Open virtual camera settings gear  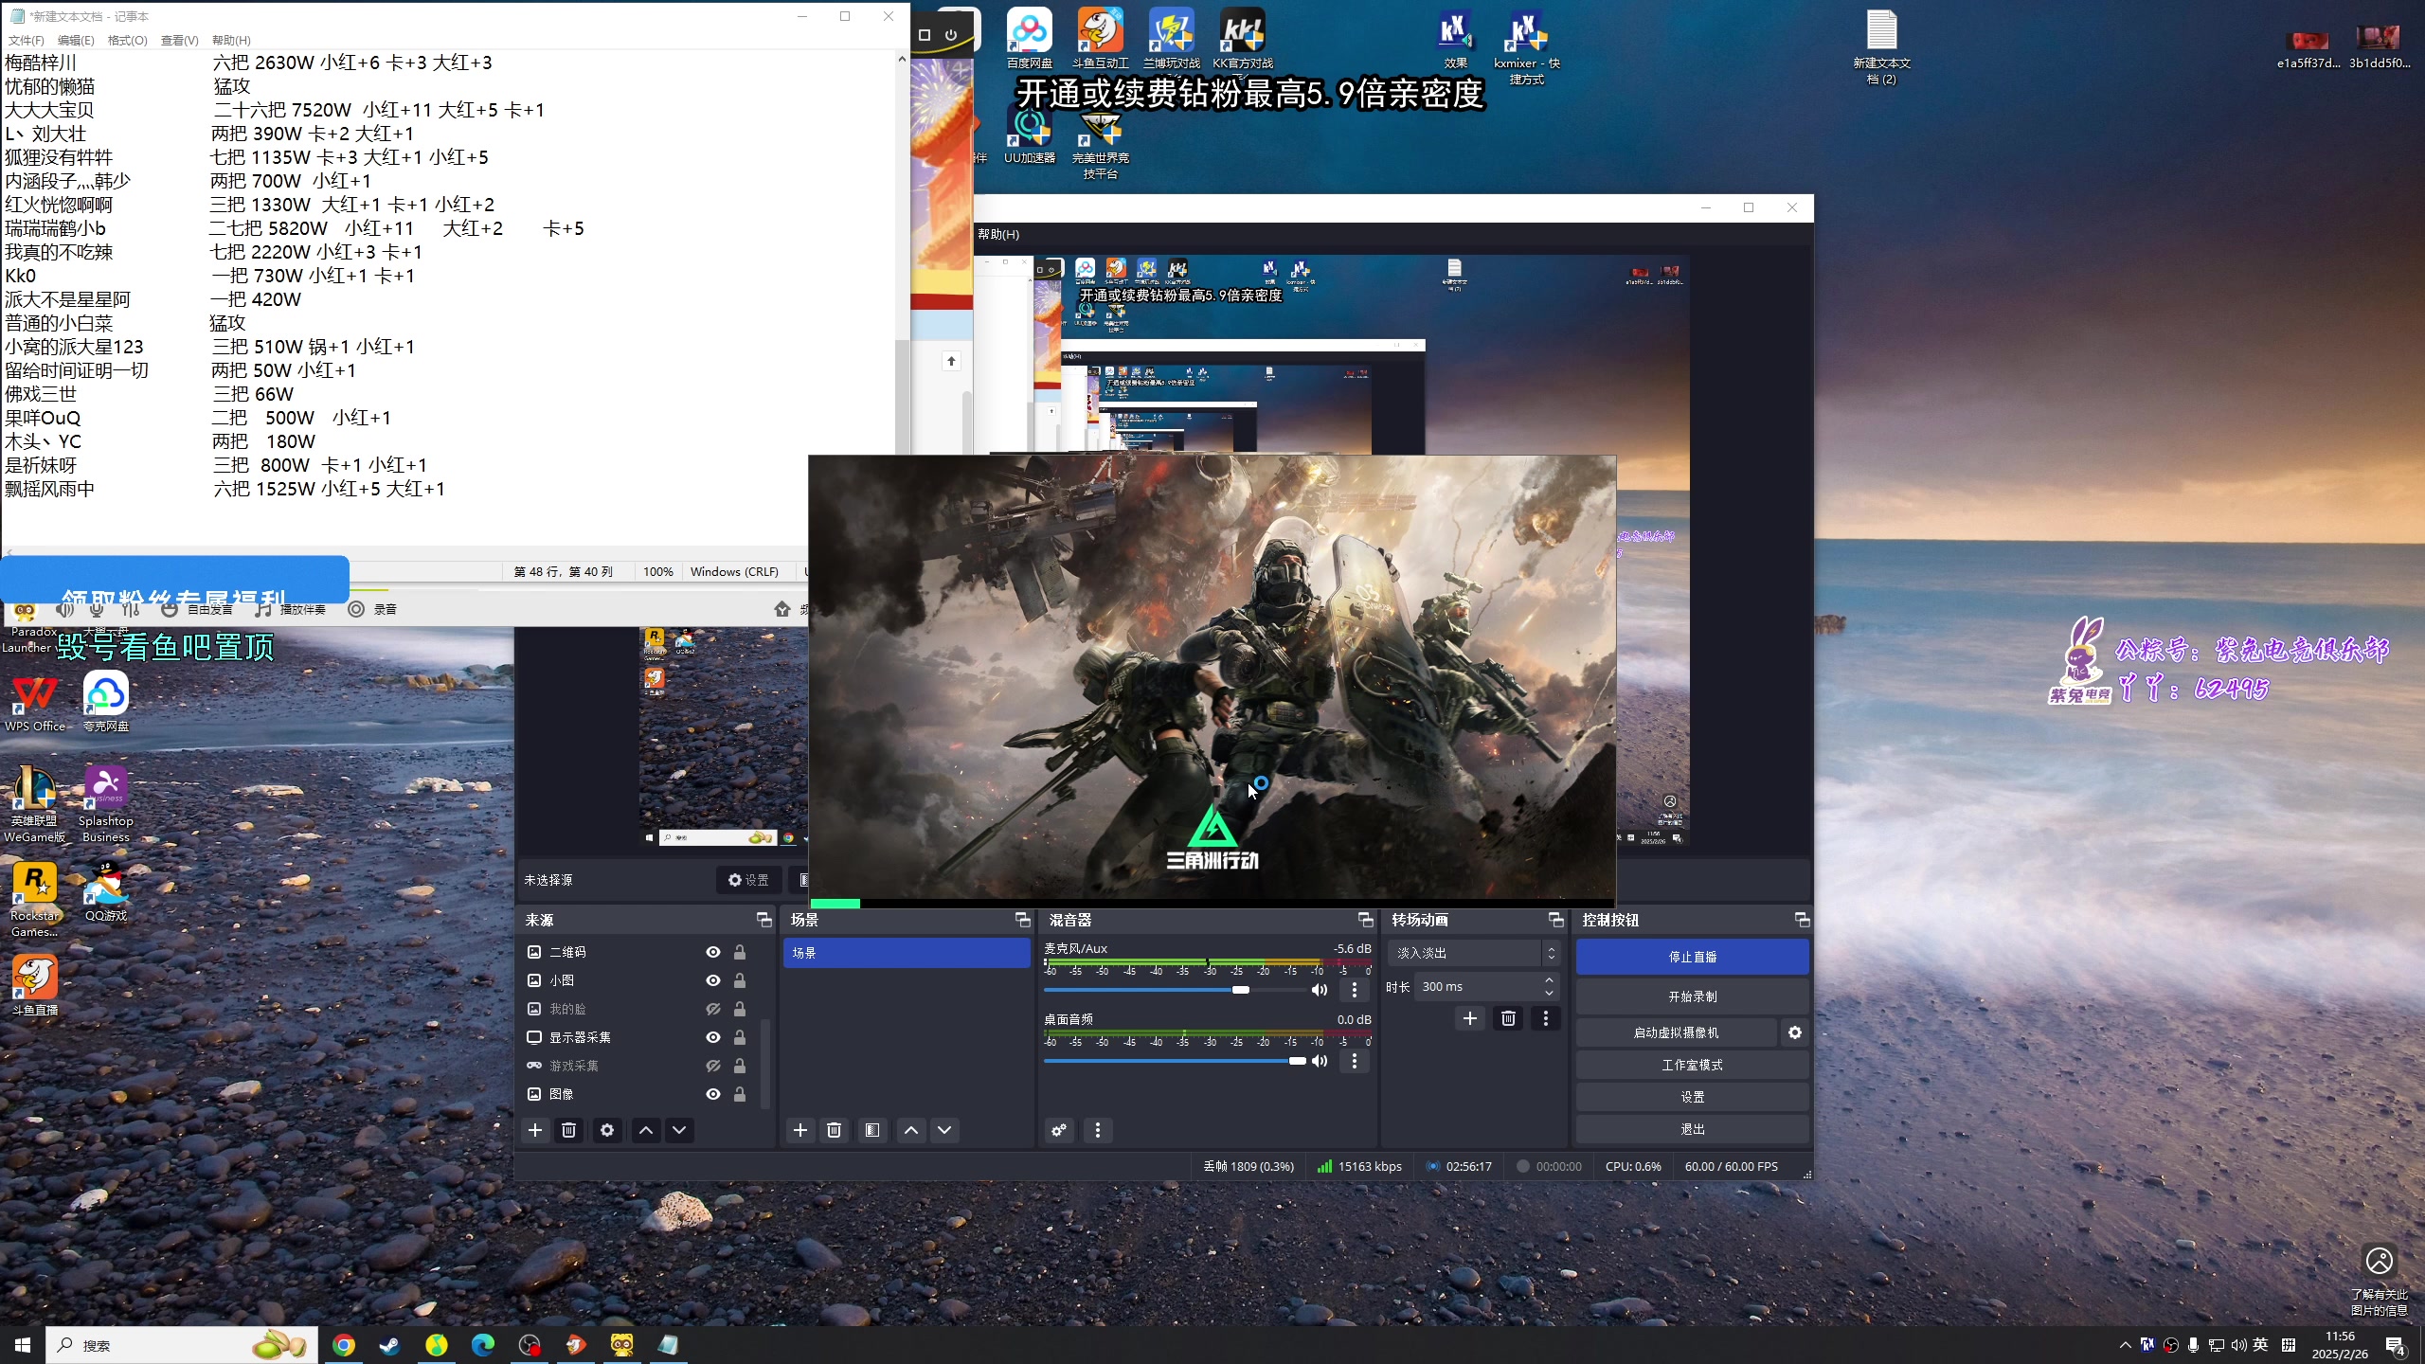point(1795,1032)
